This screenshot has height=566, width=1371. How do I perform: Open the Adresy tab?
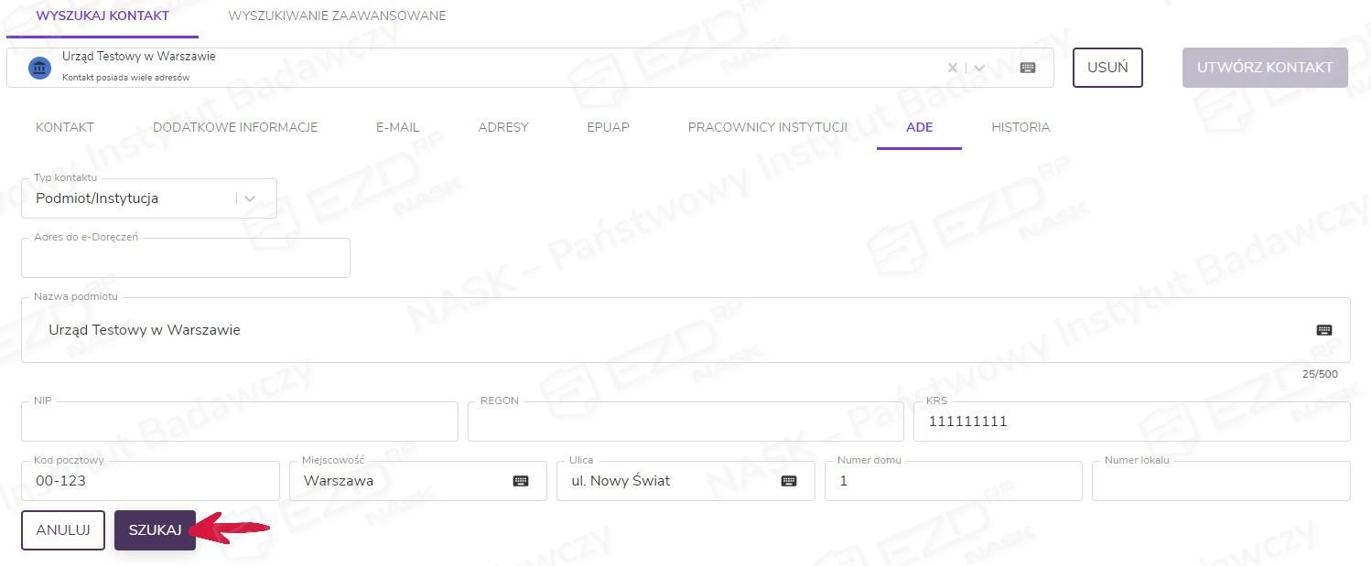click(502, 127)
